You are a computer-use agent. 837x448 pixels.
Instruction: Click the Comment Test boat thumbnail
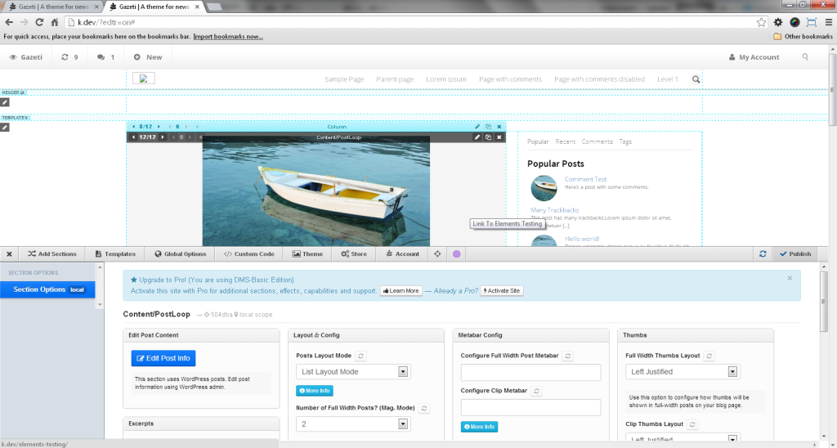544,188
